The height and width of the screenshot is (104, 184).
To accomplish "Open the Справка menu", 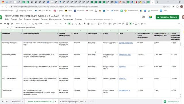I will click(78, 19).
